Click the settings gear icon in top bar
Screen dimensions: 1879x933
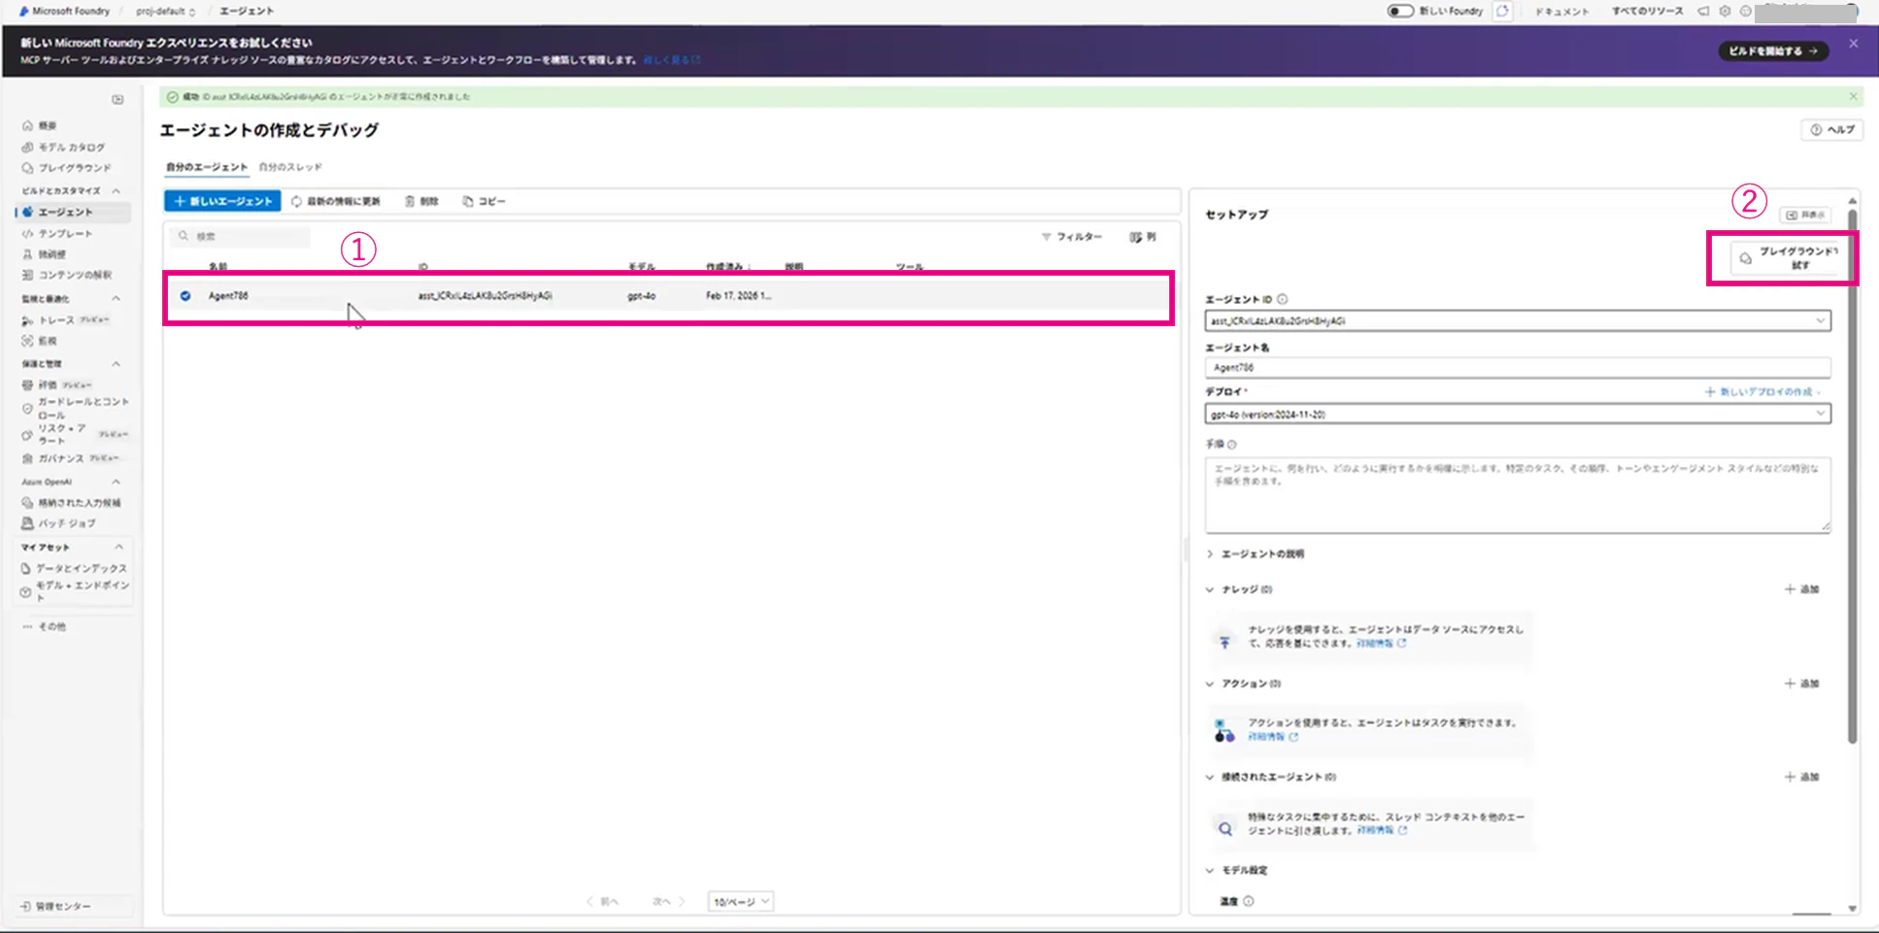pyautogui.click(x=1725, y=12)
